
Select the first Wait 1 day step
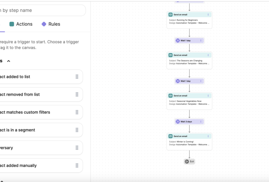pos(190,40)
